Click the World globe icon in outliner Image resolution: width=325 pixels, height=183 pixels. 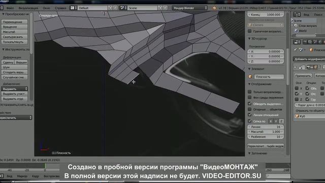[296, 30]
